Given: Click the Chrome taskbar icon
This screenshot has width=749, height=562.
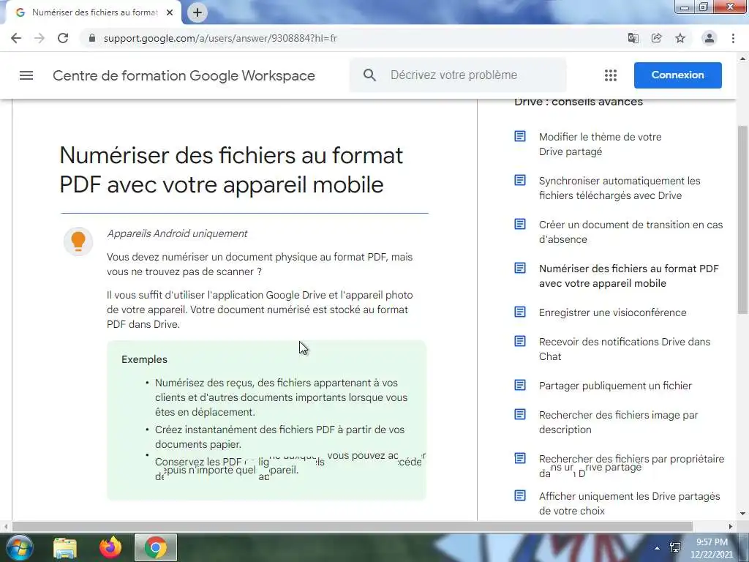Looking at the screenshot, I should click(x=156, y=547).
